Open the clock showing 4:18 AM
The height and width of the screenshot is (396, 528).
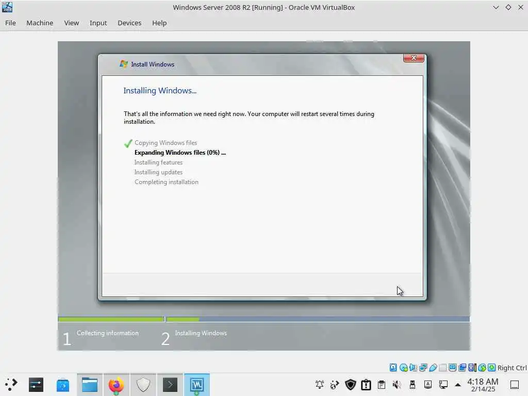pos(483,385)
